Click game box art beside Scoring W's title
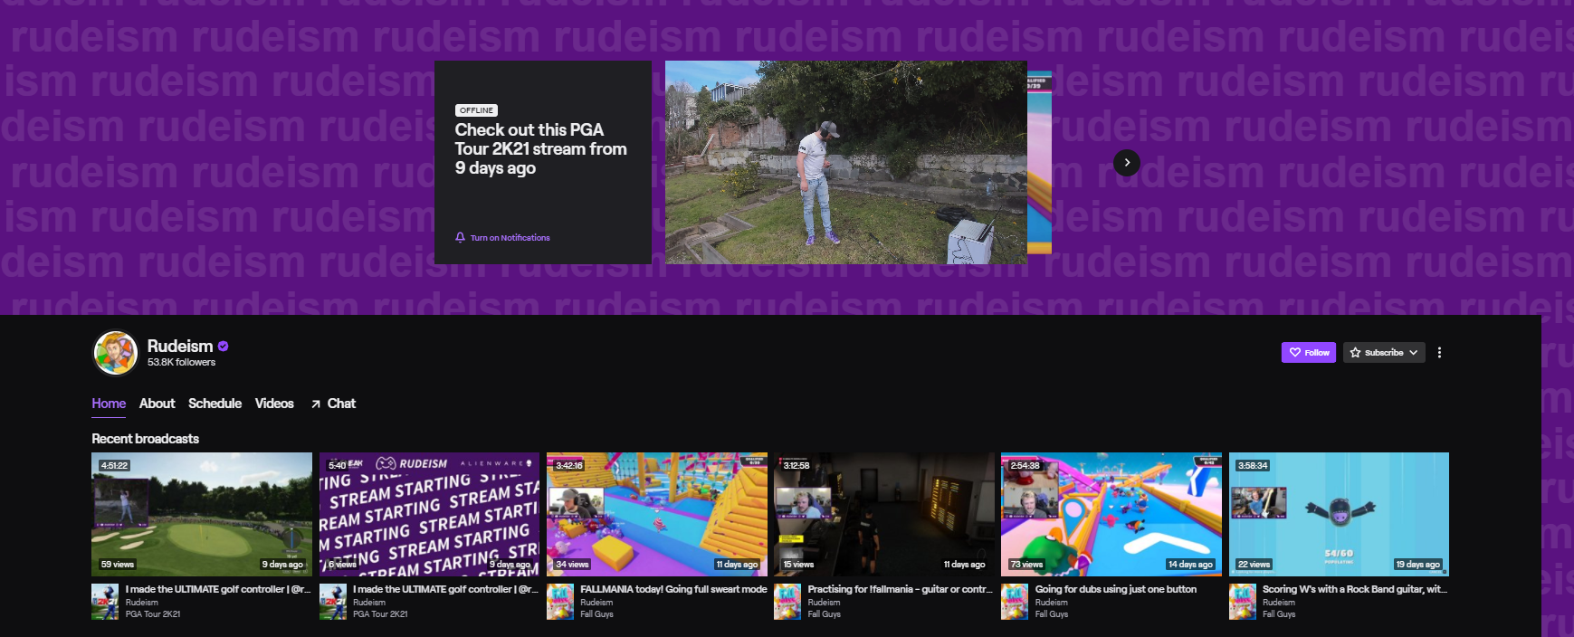Screen dimensions: 1574x637 pos(1242,602)
